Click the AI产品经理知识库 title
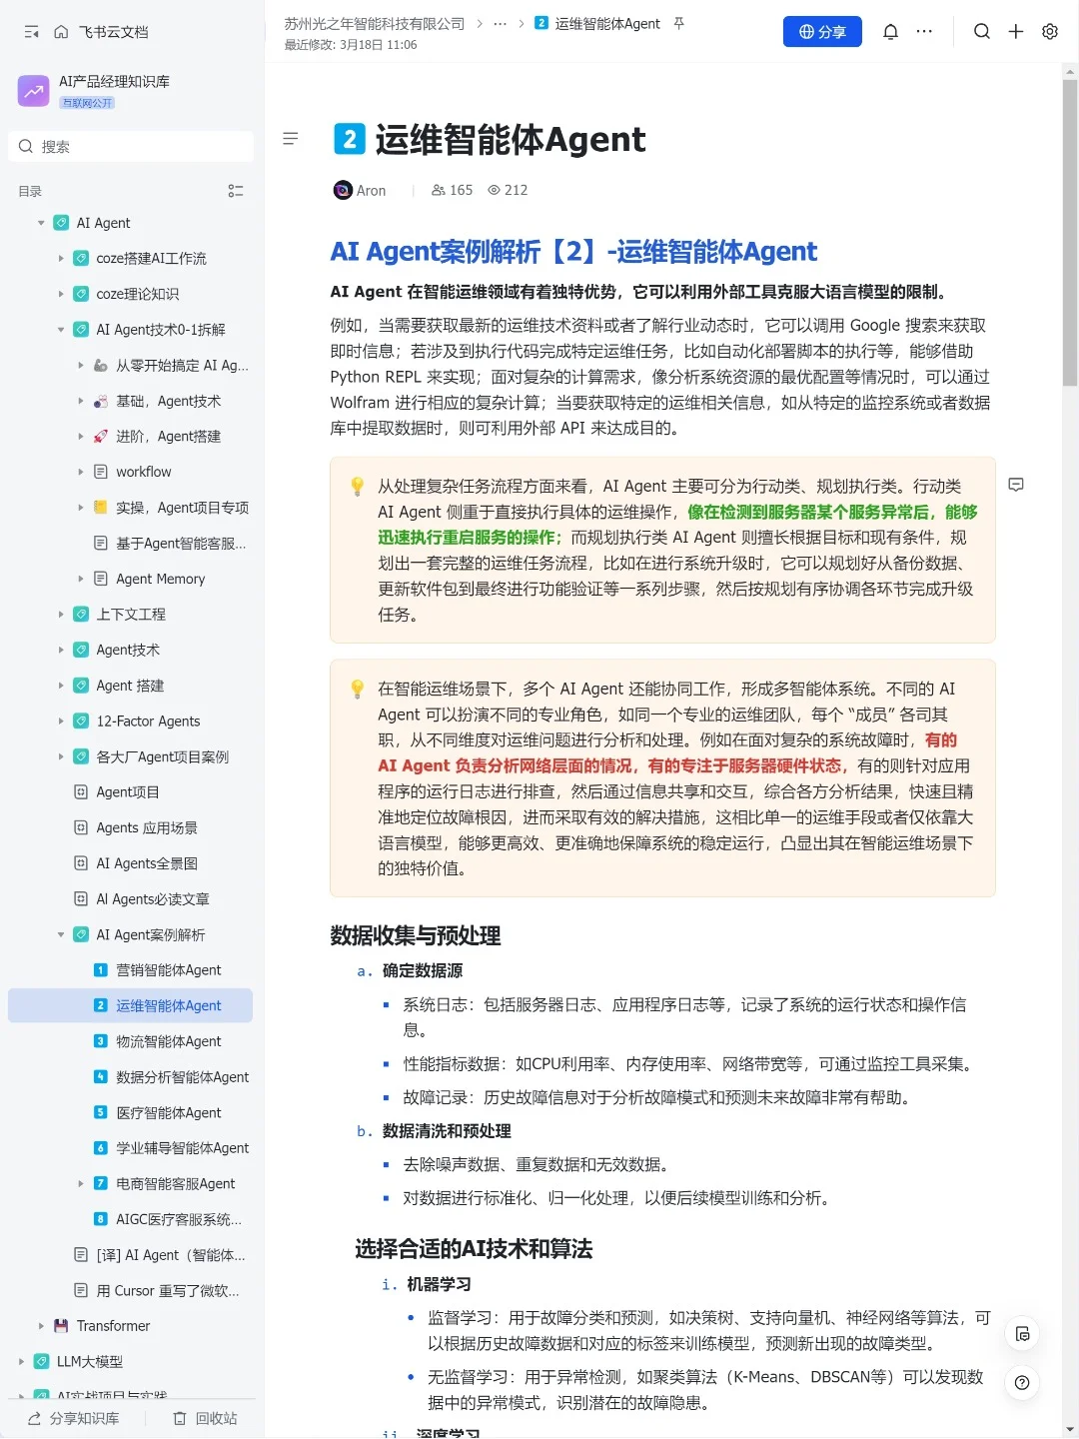Viewport: 1079px width, 1439px height. tap(114, 82)
